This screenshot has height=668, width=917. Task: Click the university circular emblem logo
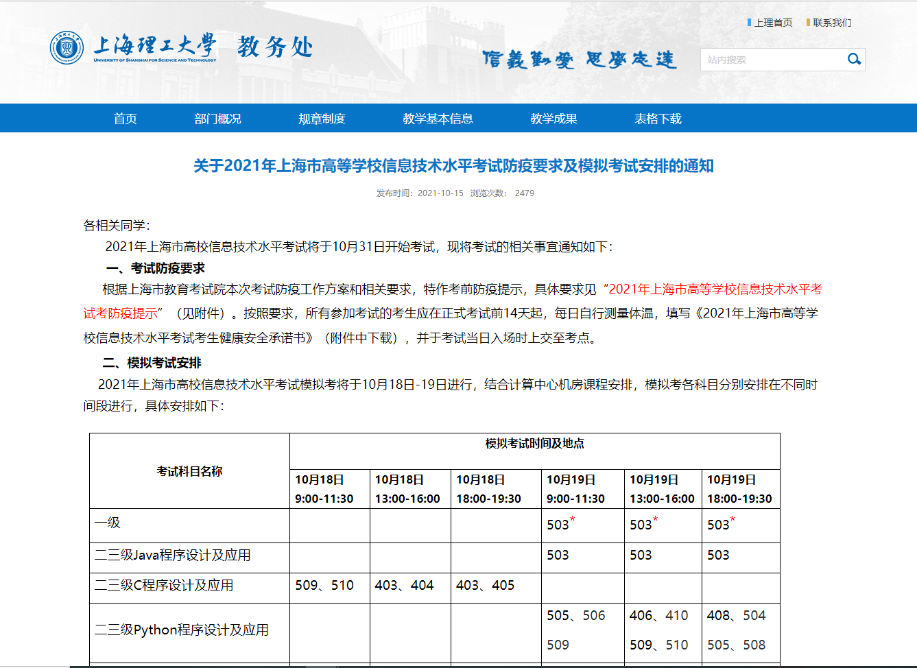67,47
